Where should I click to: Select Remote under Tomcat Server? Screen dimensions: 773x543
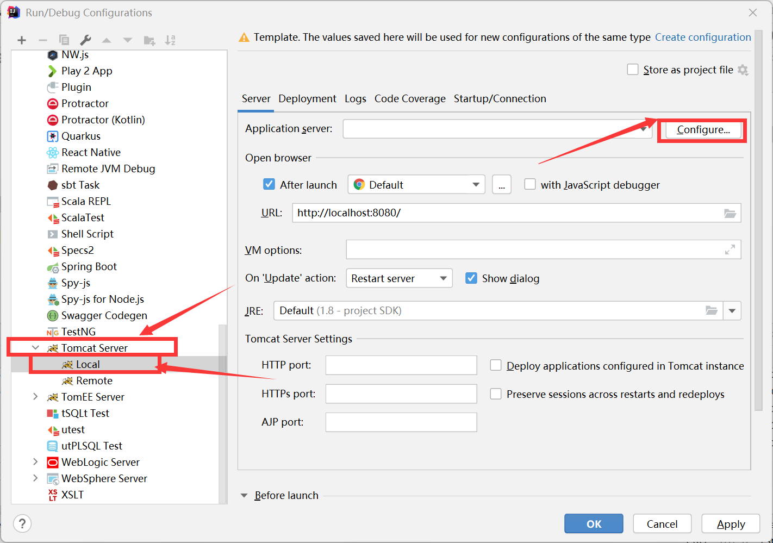point(94,381)
